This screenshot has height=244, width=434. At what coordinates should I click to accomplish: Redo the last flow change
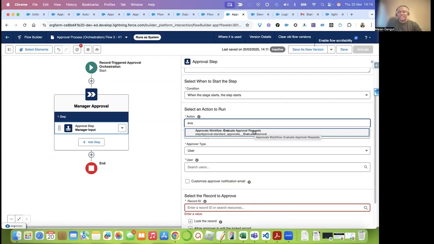point(66,49)
